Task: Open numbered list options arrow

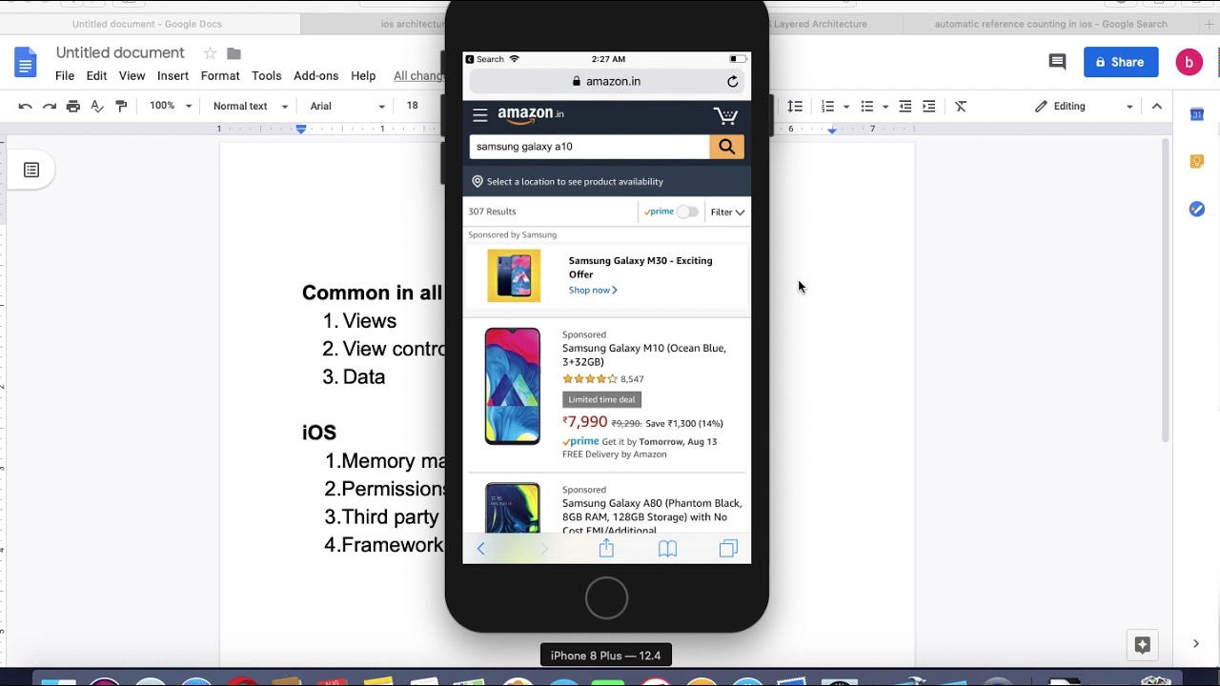Action: 846,107
